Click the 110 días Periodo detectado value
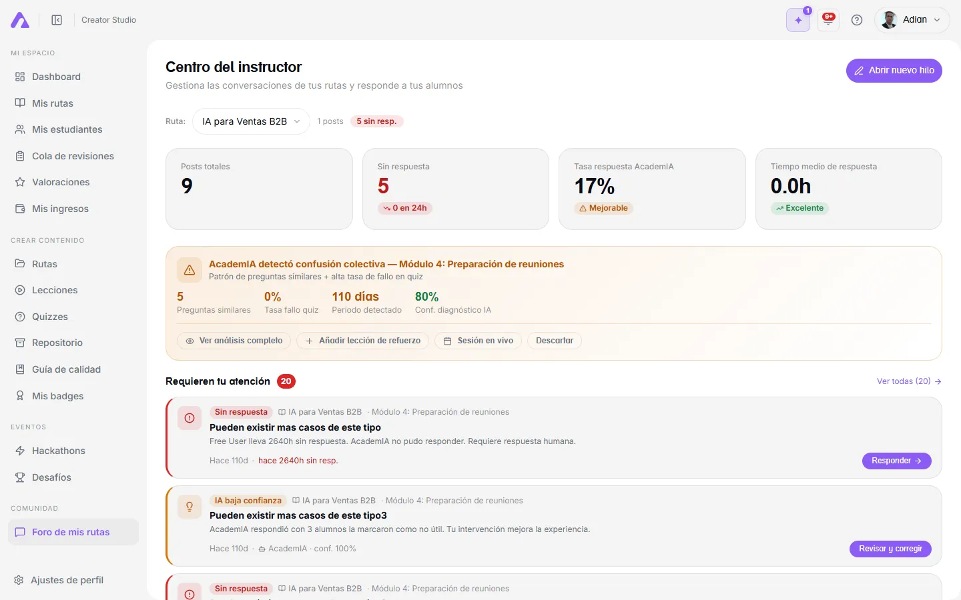The height and width of the screenshot is (600, 961). [356, 297]
